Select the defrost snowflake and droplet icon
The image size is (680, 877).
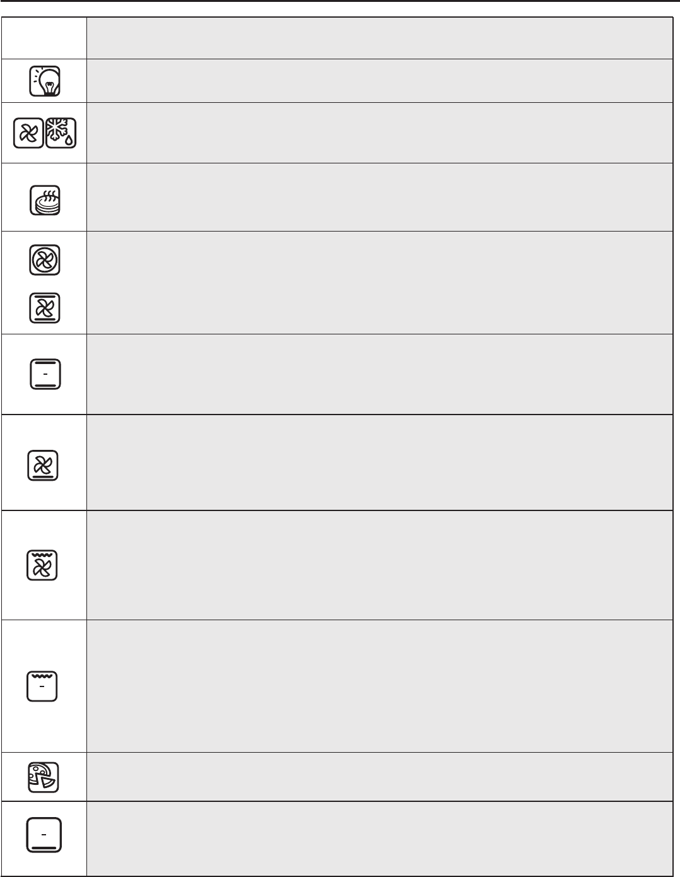click(x=61, y=133)
